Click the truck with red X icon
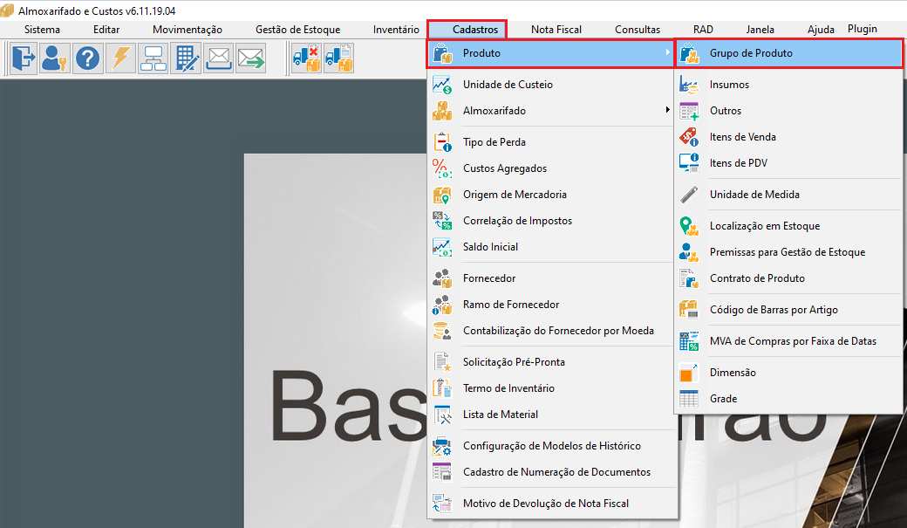 click(307, 58)
